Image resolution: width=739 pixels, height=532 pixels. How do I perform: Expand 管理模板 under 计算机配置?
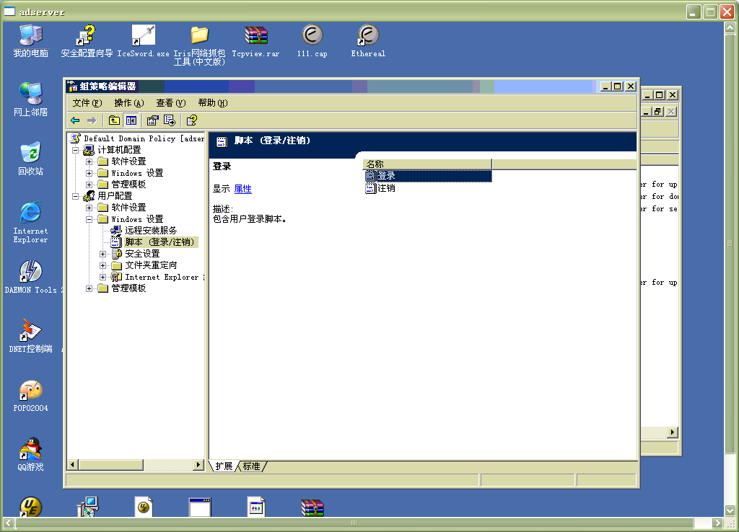(x=89, y=185)
